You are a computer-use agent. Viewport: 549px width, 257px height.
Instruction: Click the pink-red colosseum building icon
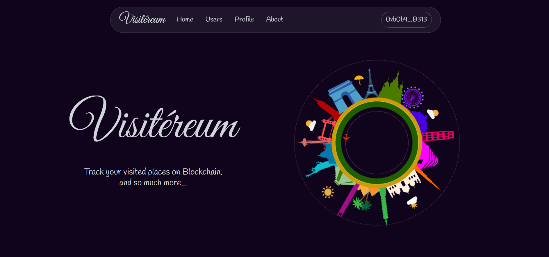click(x=438, y=136)
